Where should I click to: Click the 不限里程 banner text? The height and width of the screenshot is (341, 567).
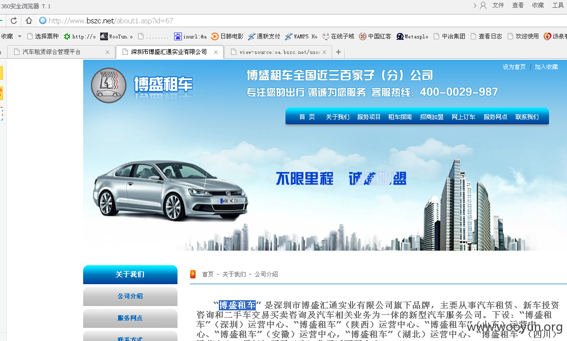pos(304,178)
